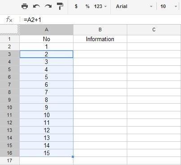This screenshot has width=181, height=165.
Task: Select column C header
Action: point(154,30)
